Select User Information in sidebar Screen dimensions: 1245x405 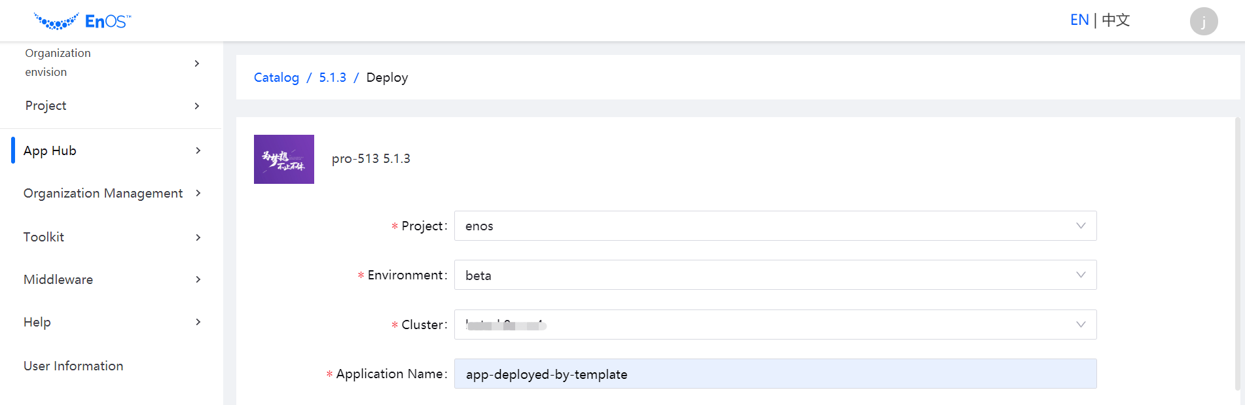coord(73,366)
